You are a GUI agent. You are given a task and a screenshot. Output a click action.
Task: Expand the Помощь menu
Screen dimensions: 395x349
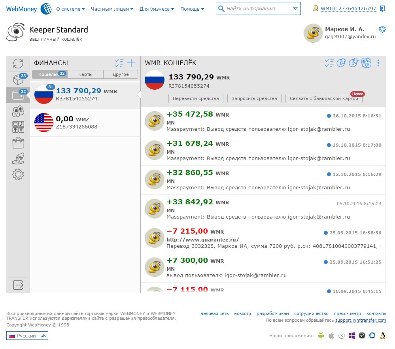pos(192,9)
